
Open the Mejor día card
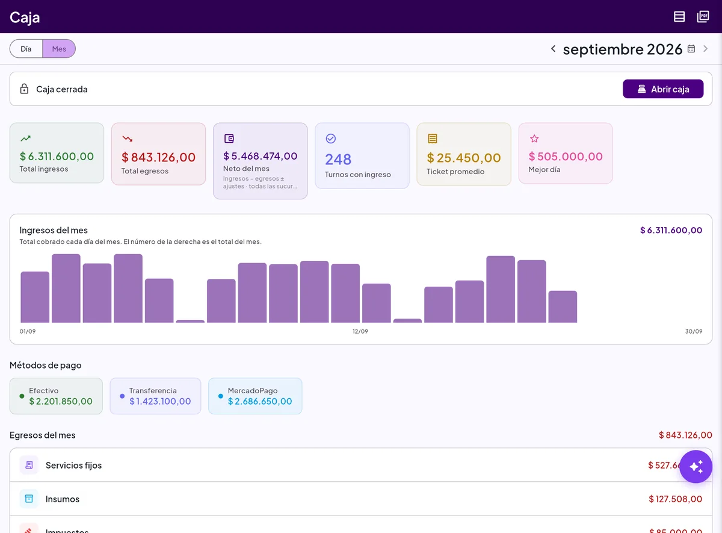[565, 153]
